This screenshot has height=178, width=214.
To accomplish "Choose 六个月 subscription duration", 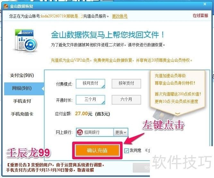I will point(126,99).
